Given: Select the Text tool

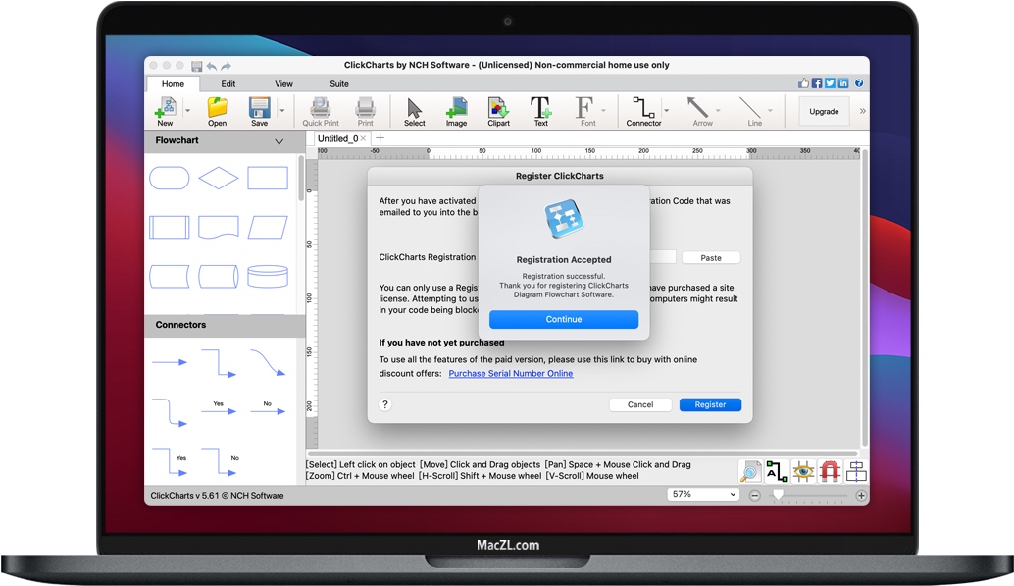Looking at the screenshot, I should pyautogui.click(x=540, y=111).
